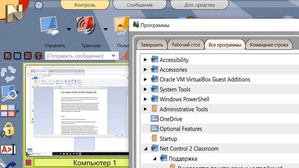Toggle the red square on Компьютер 1

click(28, 163)
